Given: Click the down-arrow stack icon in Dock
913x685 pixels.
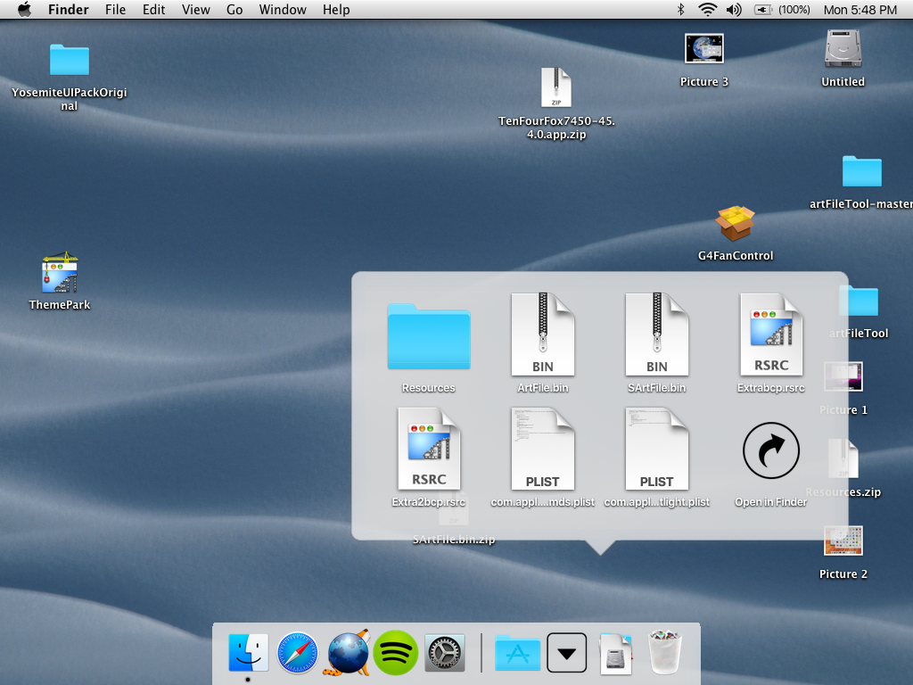Looking at the screenshot, I should click(x=566, y=653).
